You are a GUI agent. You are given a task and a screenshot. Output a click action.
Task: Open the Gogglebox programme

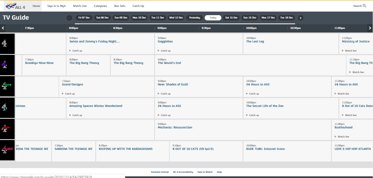pos(165,42)
